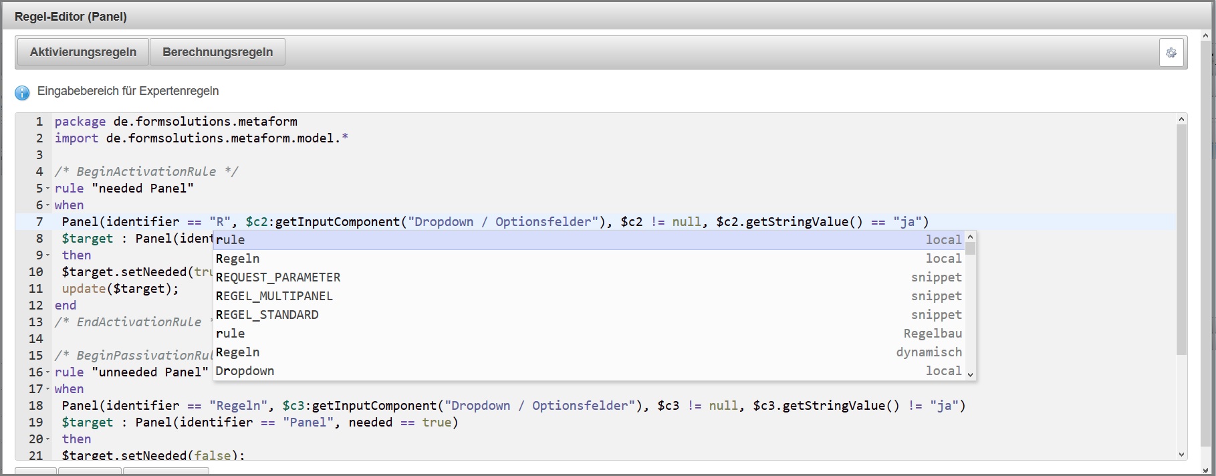1216x476 pixels.
Task: Click 'update($target);' line
Action: pos(120,289)
